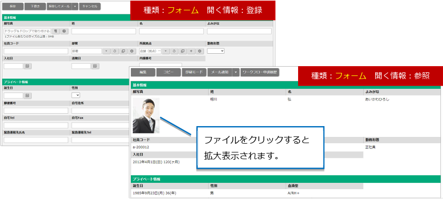Click 血液型 value A/RH+
This screenshot has width=443, height=200.
pos(293,193)
